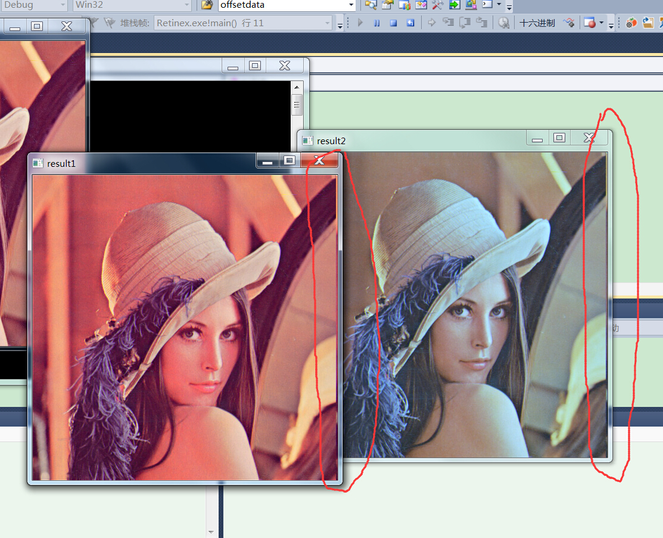Click the green arrow Start Page icon
663x538 pixels.
click(454, 5)
